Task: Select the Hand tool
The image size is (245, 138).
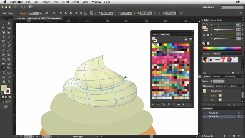Action: coord(3,82)
